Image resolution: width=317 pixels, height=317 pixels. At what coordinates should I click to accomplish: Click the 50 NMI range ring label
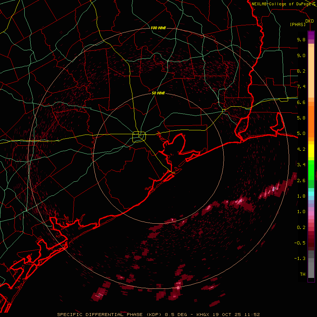(x=158, y=93)
